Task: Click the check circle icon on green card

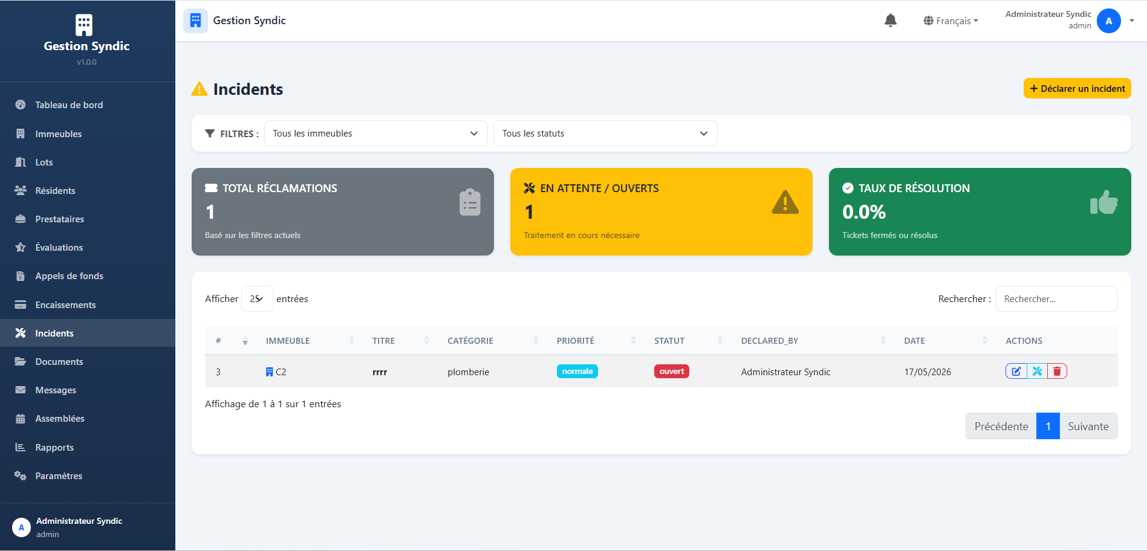Action: (x=848, y=188)
